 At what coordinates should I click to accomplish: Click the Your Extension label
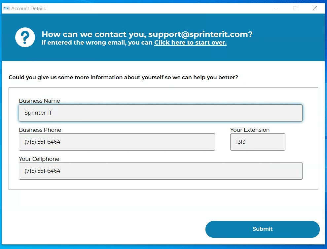[x=250, y=130]
